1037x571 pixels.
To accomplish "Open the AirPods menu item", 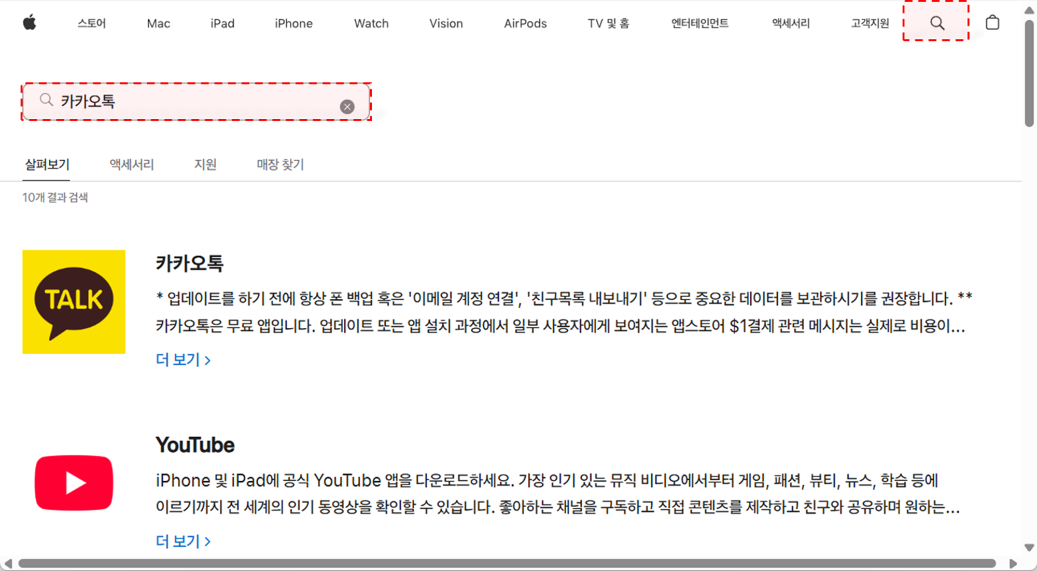I will [x=525, y=23].
